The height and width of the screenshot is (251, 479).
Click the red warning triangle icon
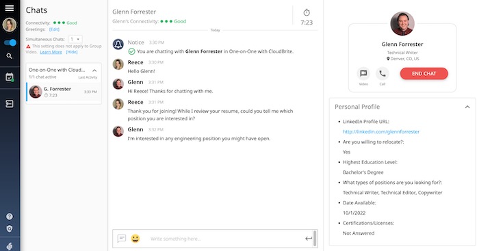pos(28,47)
